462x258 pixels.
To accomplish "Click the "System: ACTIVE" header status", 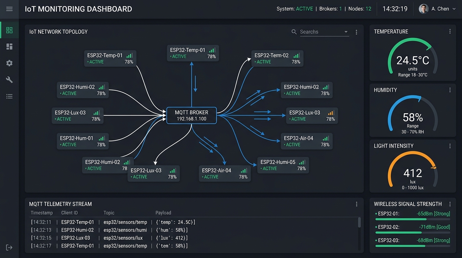I will coord(295,9).
